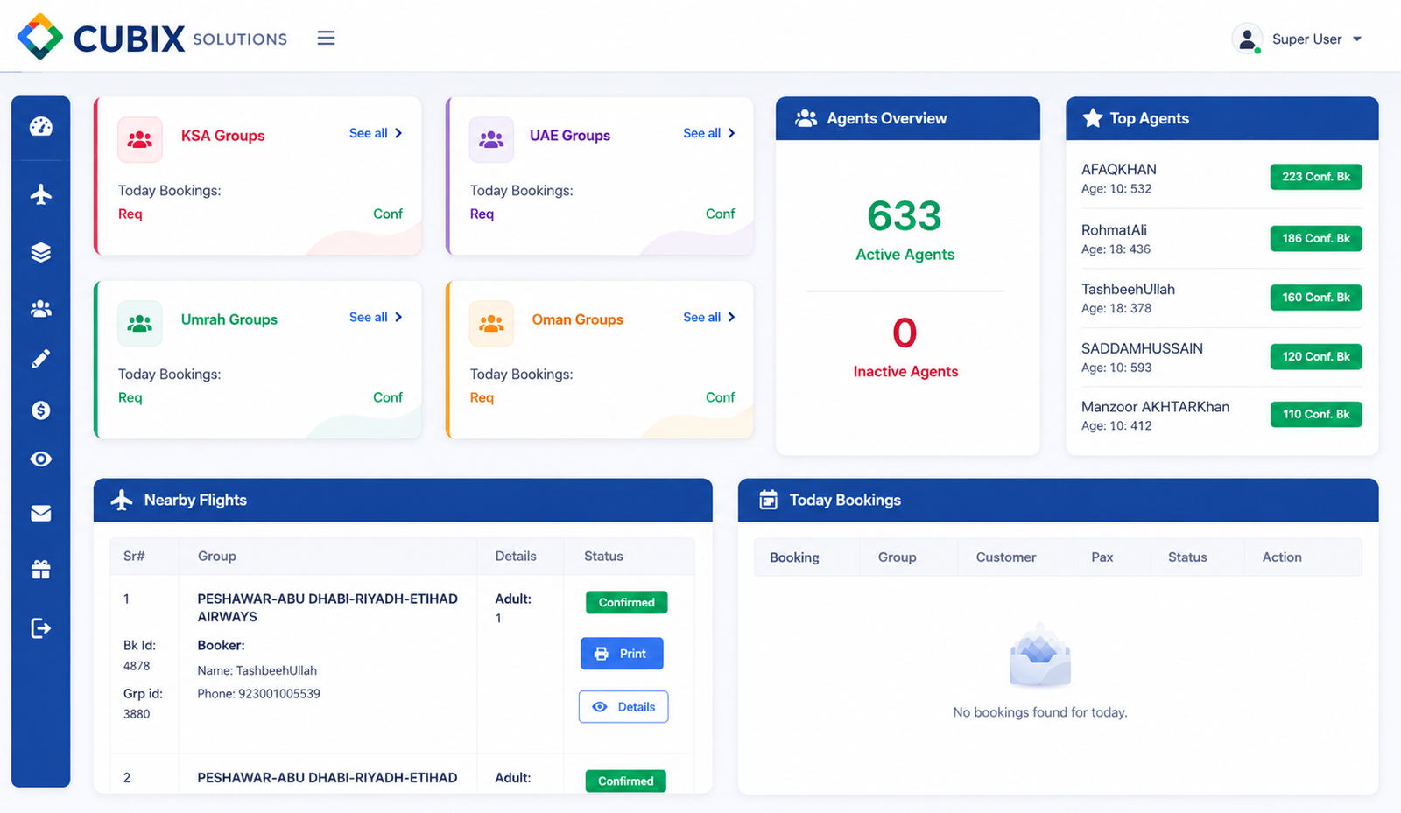This screenshot has width=1401, height=813.
Task: Select agent RohmatAli in Top Agents
Action: tap(1114, 230)
